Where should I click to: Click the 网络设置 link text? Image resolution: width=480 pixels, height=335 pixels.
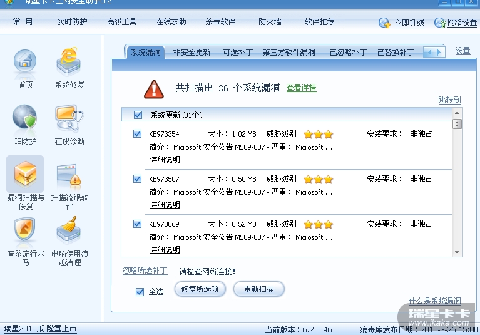(462, 23)
